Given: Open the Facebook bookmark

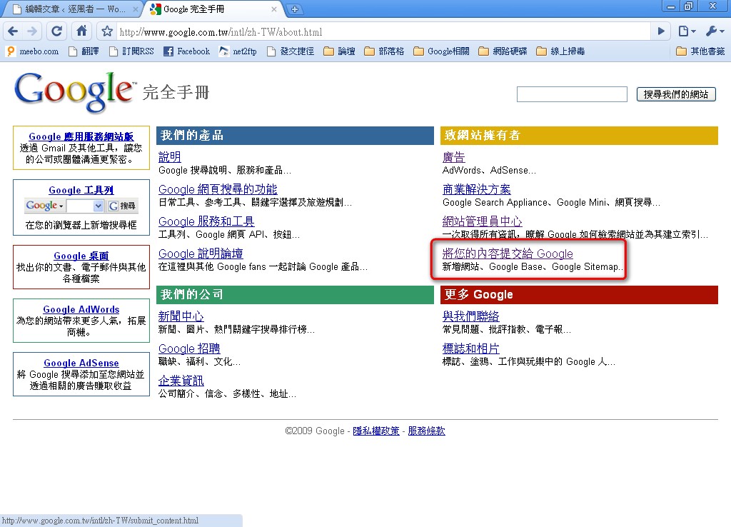Looking at the screenshot, I should (x=186, y=51).
